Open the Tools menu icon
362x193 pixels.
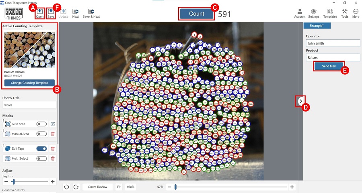345,13
